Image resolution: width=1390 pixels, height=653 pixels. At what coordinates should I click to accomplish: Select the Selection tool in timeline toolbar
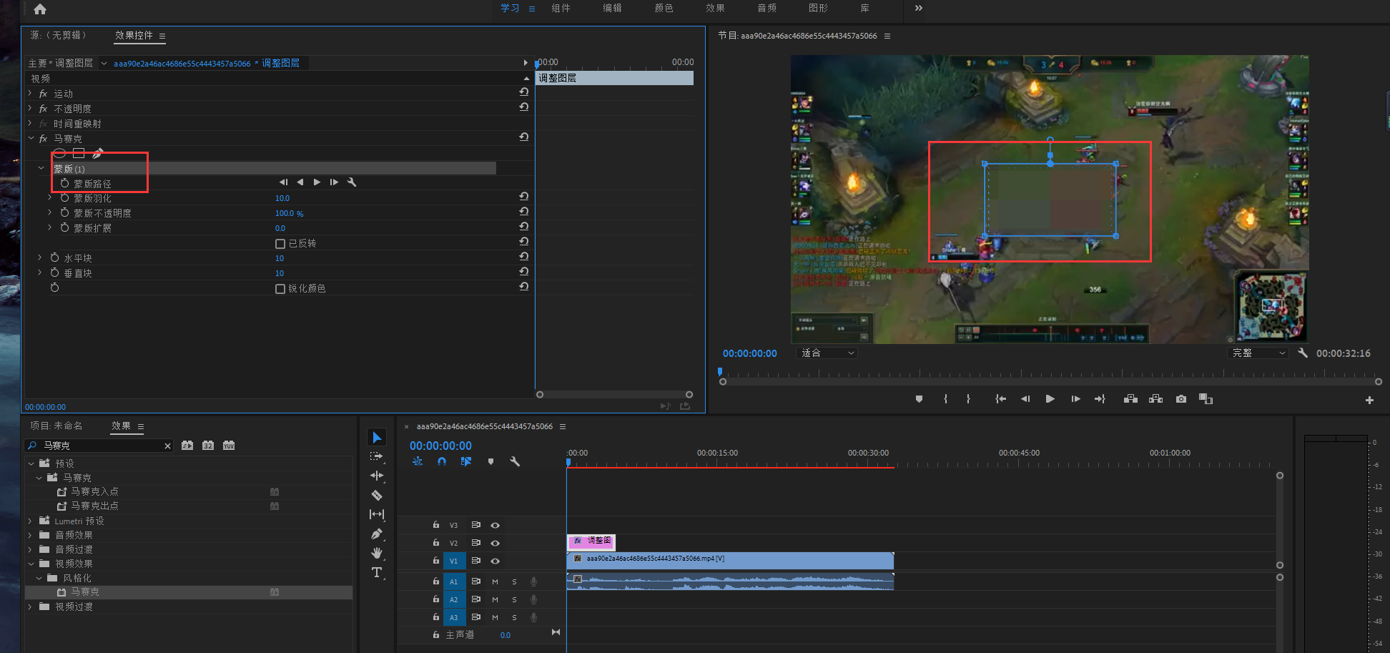point(377,437)
